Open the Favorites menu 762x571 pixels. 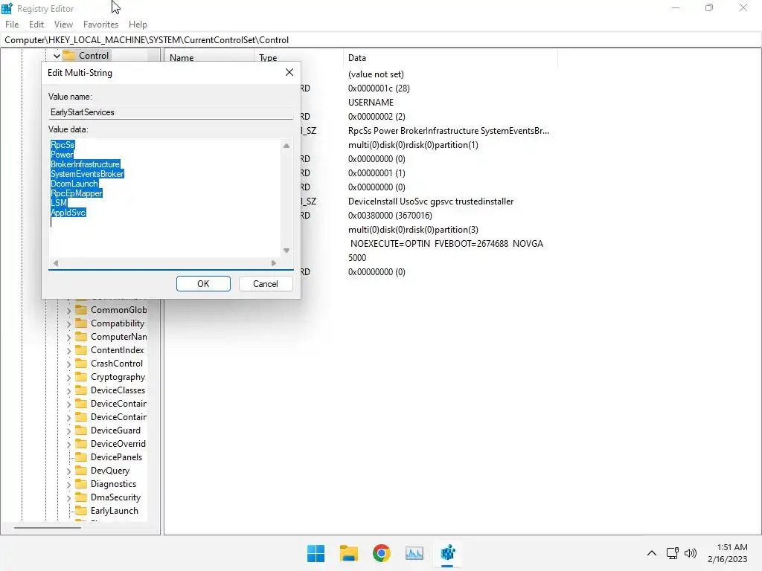pos(100,25)
